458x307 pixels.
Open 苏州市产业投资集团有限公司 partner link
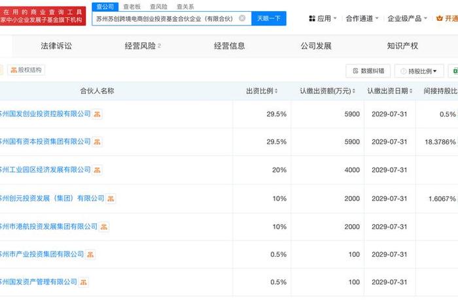click(42, 254)
